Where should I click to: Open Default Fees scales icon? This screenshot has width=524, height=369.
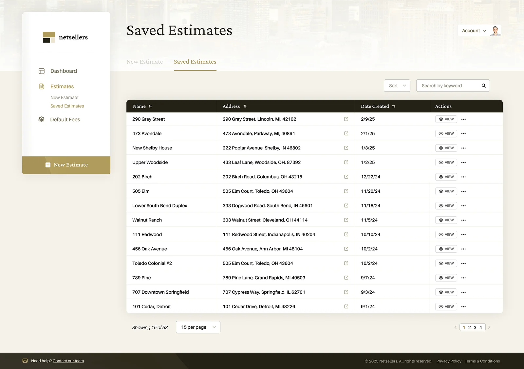point(41,120)
